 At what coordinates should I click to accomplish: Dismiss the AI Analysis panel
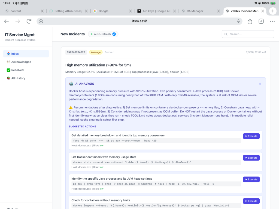(260, 84)
